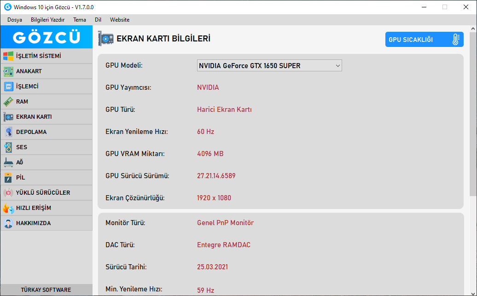Click the memory stick icon beside RAM
The height and width of the screenshot is (296, 477).
tap(8, 102)
